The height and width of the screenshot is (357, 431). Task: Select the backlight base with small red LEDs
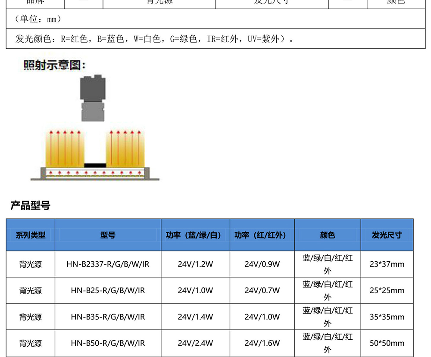[x=94, y=173]
